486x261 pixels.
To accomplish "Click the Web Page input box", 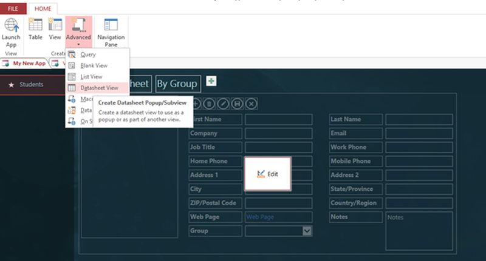I will coord(279,217).
